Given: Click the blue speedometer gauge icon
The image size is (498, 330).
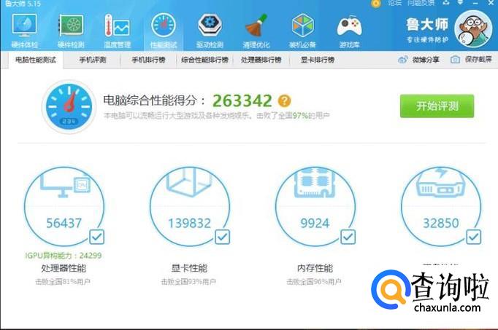Looking at the screenshot, I should click(x=69, y=107).
